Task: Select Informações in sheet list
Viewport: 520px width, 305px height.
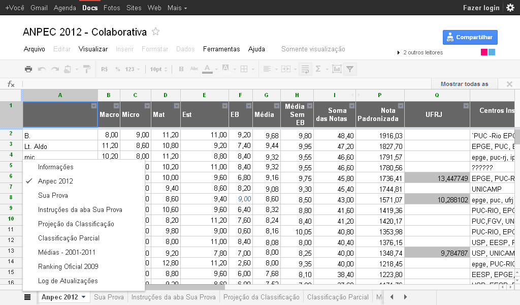Action: 56,167
